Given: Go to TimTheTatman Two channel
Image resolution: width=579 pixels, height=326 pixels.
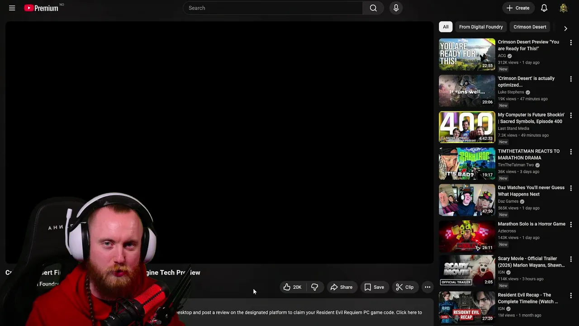Looking at the screenshot, I should (516, 165).
